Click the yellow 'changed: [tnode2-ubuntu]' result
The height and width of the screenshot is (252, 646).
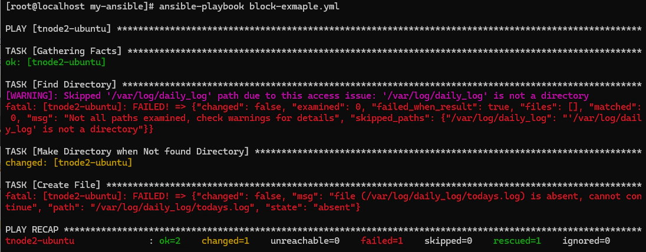pyautogui.click(x=69, y=163)
